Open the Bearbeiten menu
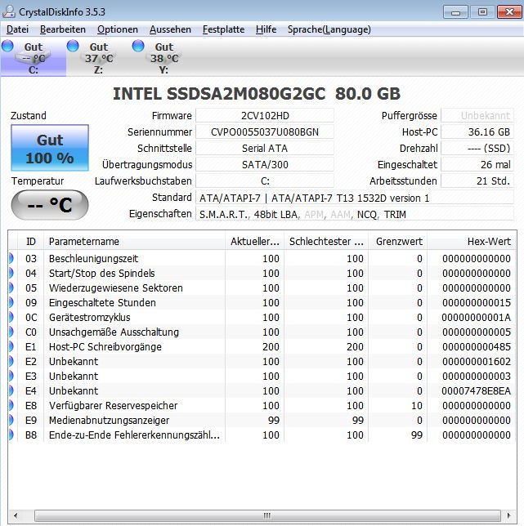Screen dimensions: 524x526 click(63, 29)
